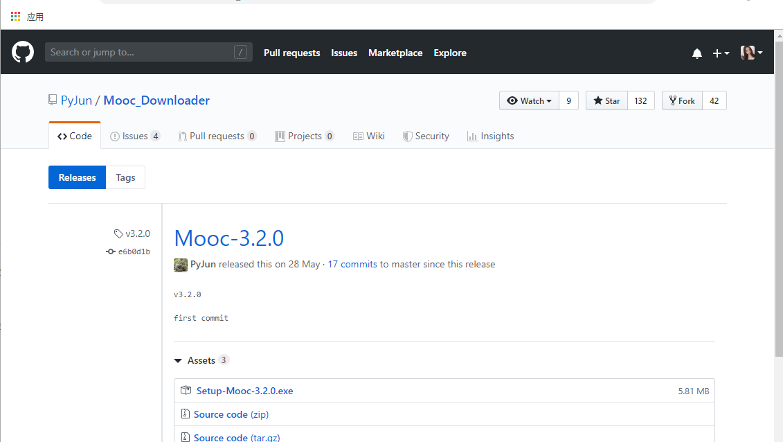Click the page vertical scrollbar
The image size is (783, 442).
(779, 200)
